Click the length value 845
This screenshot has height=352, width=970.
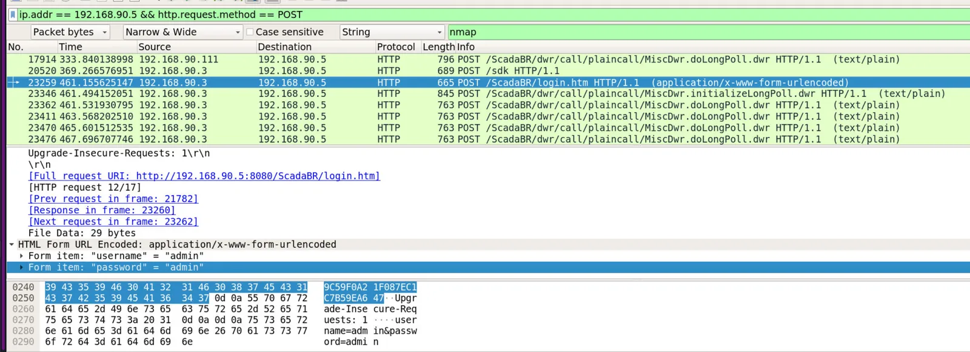click(x=446, y=93)
